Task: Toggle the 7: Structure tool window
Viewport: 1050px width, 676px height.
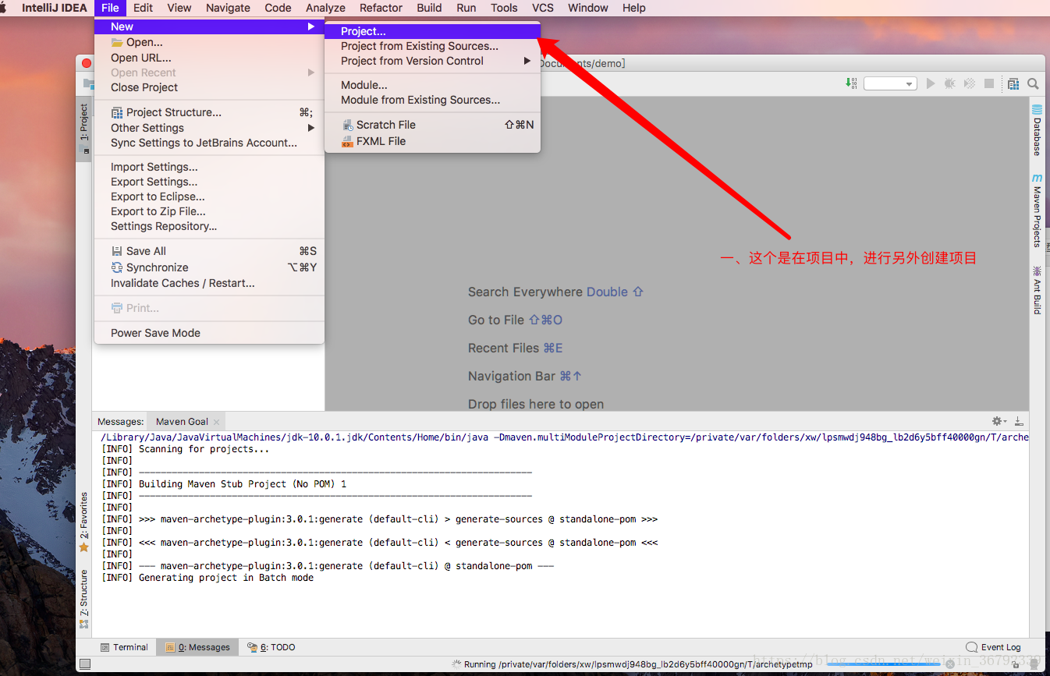Action: point(83,599)
